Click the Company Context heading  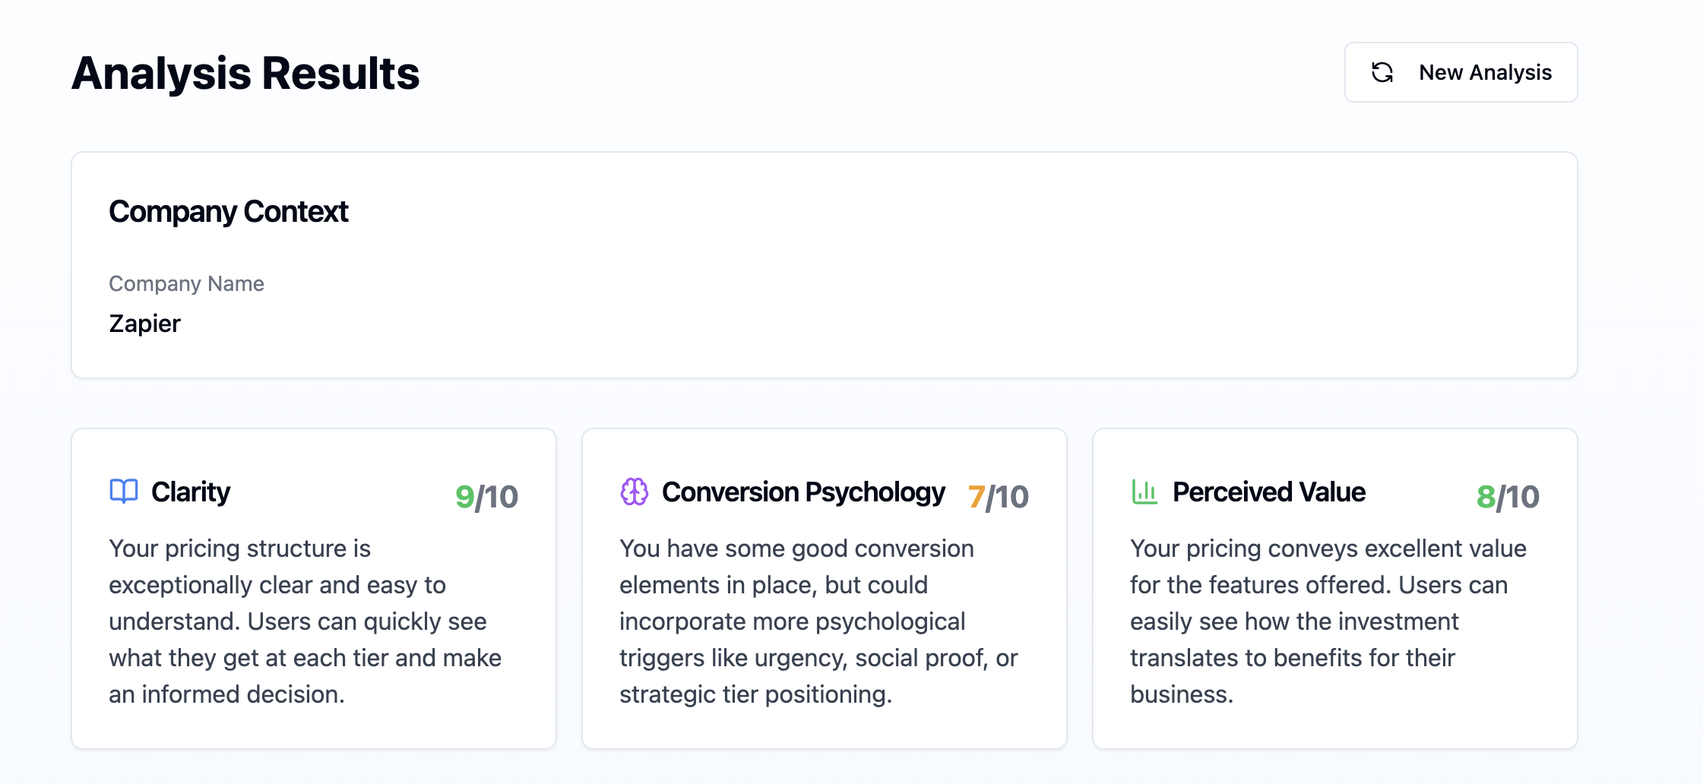[x=229, y=211]
